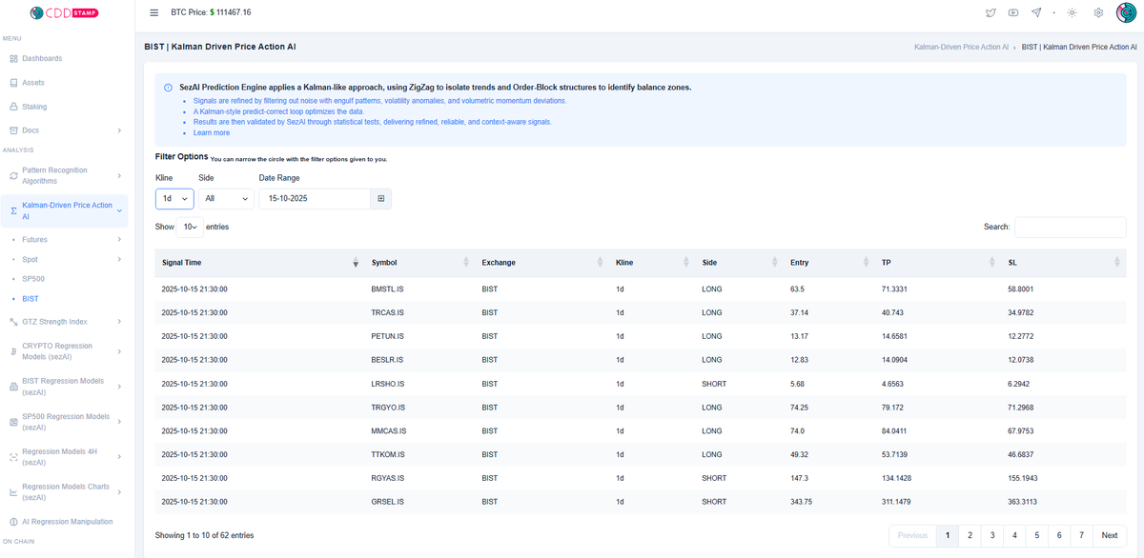Sort by Symbol column arrows
The width and height of the screenshot is (1144, 558).
click(x=465, y=262)
